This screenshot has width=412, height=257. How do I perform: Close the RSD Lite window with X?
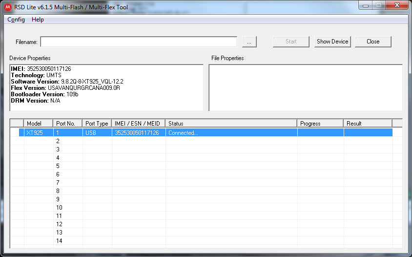point(397,5)
